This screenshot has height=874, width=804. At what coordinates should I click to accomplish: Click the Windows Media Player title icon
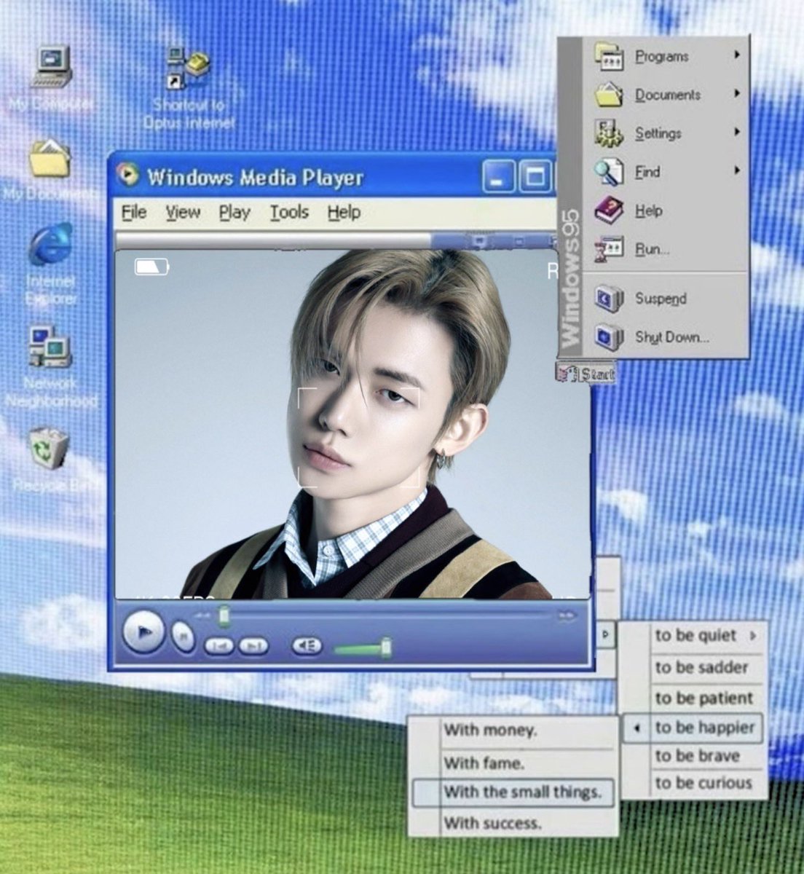(x=127, y=176)
